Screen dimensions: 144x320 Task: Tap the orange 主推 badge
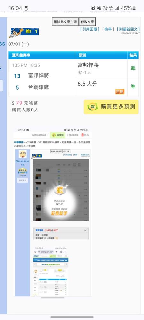click(120, 92)
